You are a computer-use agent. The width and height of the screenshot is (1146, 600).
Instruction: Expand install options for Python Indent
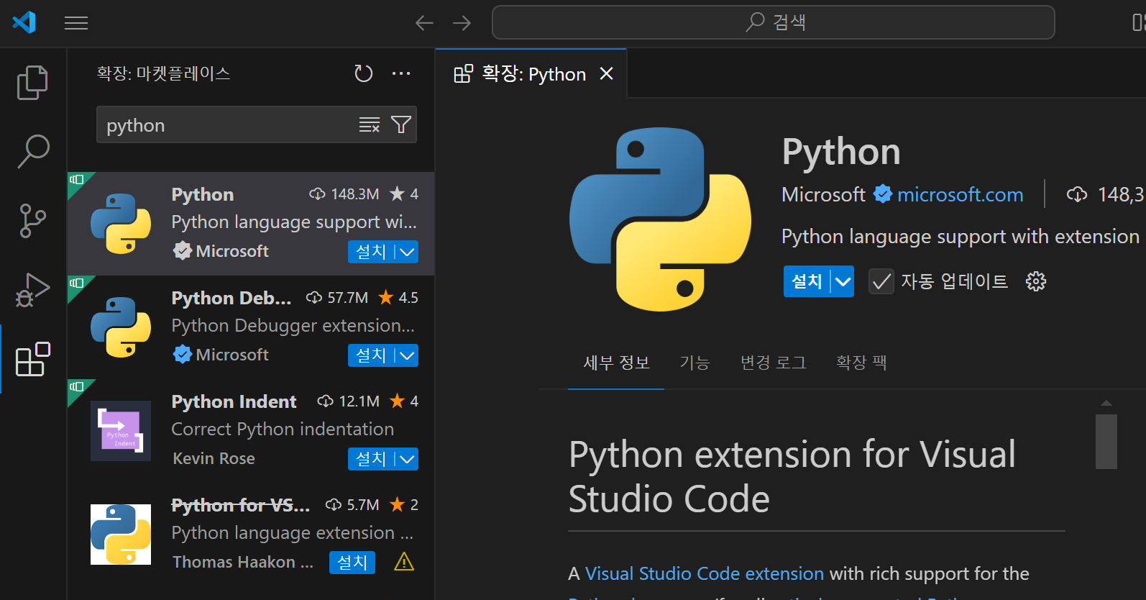(407, 459)
